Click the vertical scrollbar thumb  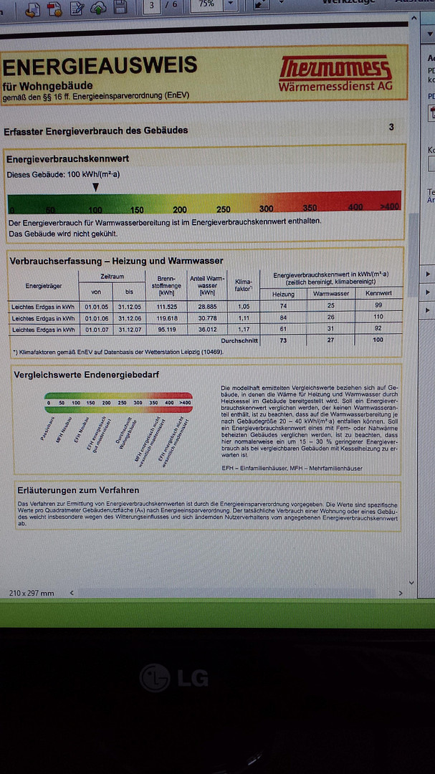[x=414, y=254]
